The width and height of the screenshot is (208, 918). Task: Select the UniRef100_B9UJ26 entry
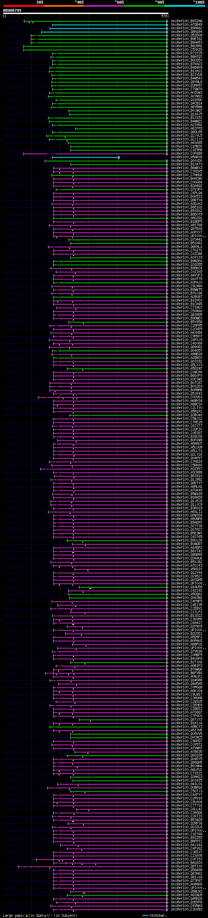[187, 541]
